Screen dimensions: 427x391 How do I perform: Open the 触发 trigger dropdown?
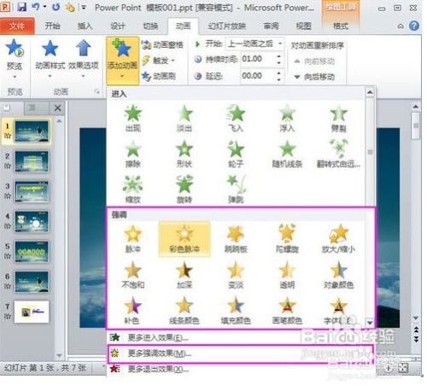[x=159, y=61]
